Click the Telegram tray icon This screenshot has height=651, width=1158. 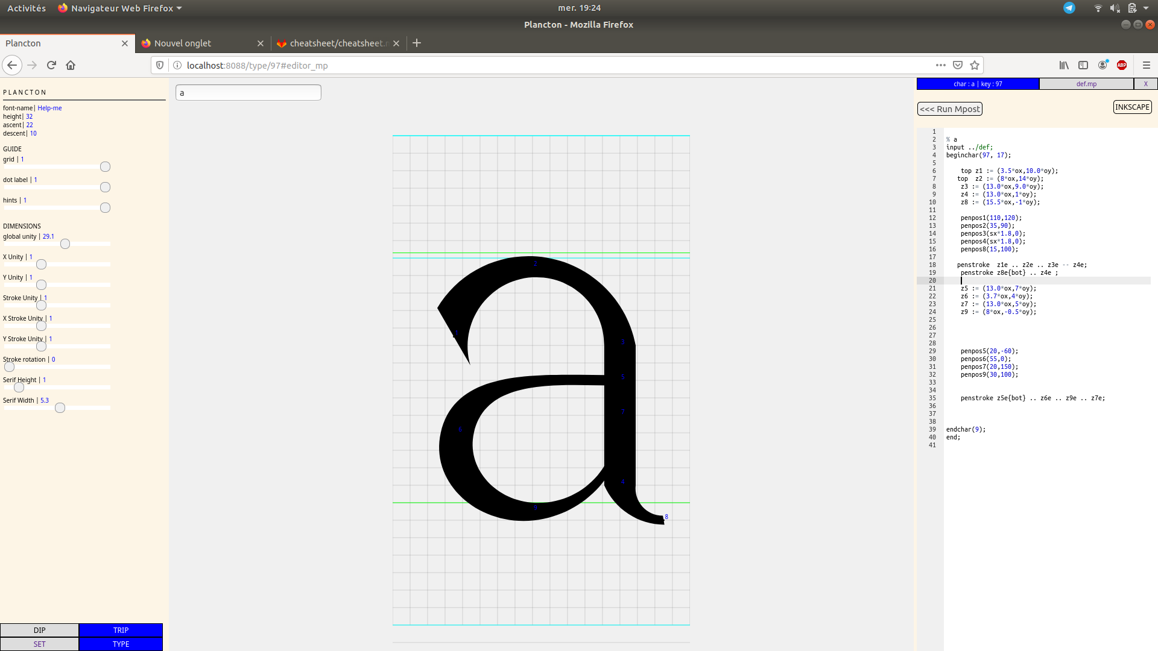point(1069,8)
